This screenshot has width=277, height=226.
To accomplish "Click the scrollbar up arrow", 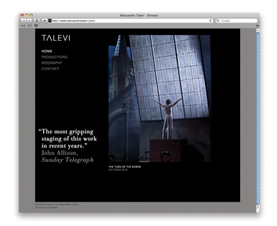I will click(x=258, y=30).
